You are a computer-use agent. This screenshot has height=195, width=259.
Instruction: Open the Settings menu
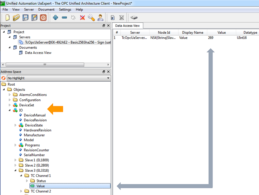(65, 10)
